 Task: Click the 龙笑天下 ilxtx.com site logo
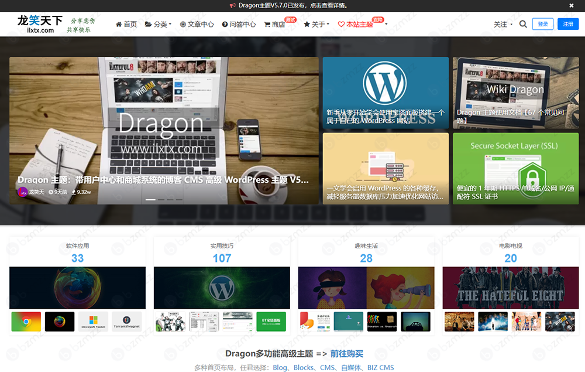coord(40,24)
